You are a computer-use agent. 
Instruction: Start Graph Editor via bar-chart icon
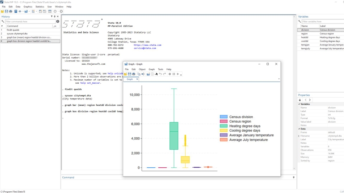148,74
